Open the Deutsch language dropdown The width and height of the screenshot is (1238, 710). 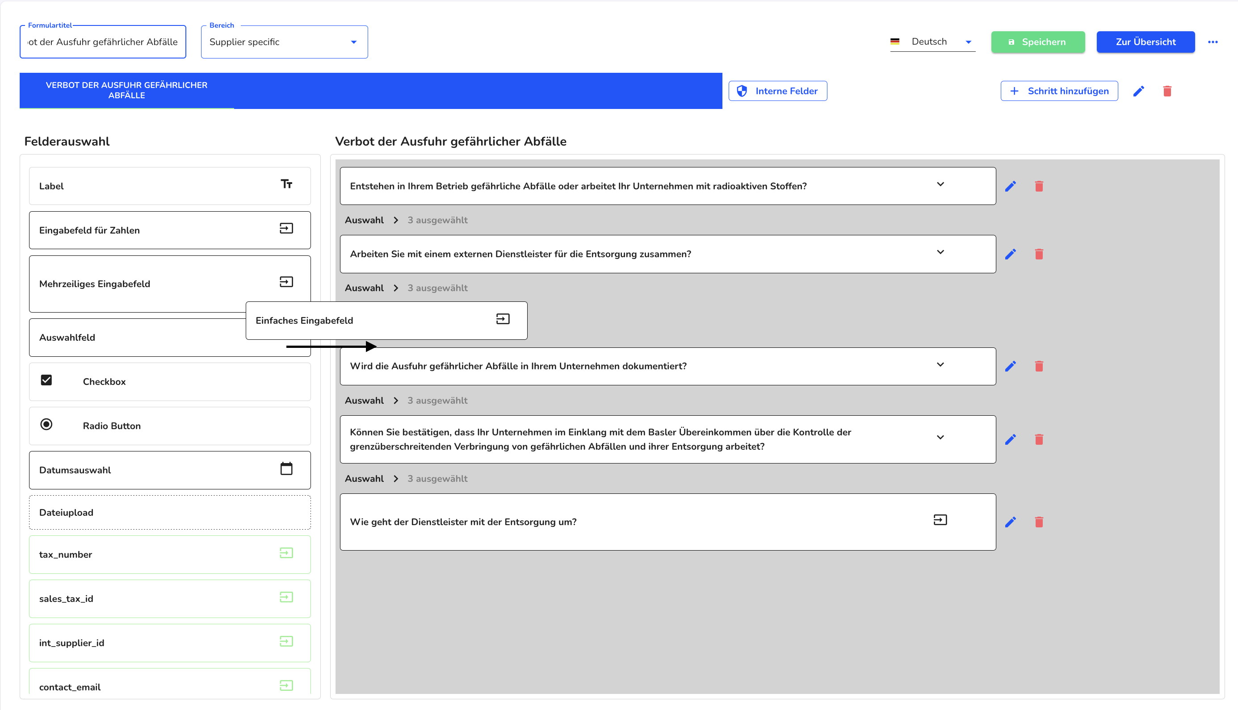pyautogui.click(x=932, y=42)
